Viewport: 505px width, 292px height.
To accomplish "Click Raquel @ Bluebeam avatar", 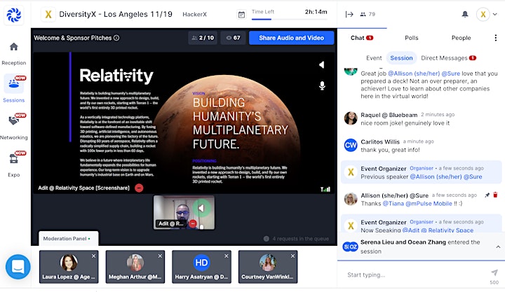I will pyautogui.click(x=351, y=118).
